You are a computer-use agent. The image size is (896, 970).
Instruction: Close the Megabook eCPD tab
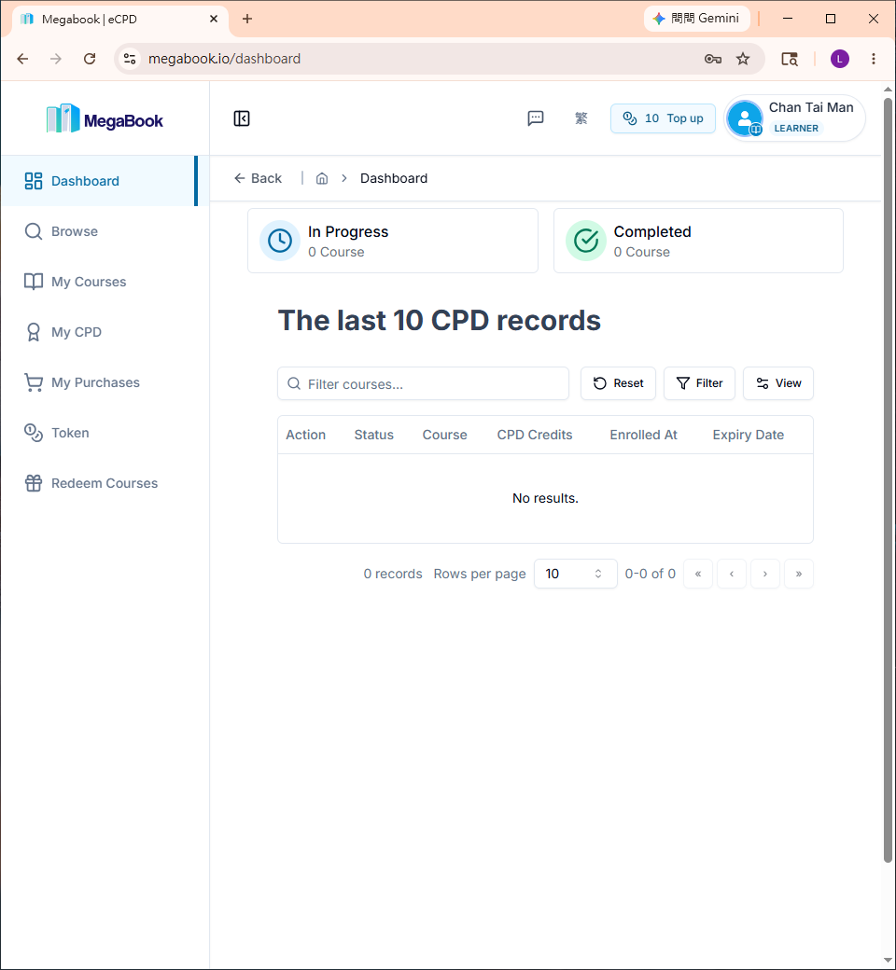tap(214, 19)
